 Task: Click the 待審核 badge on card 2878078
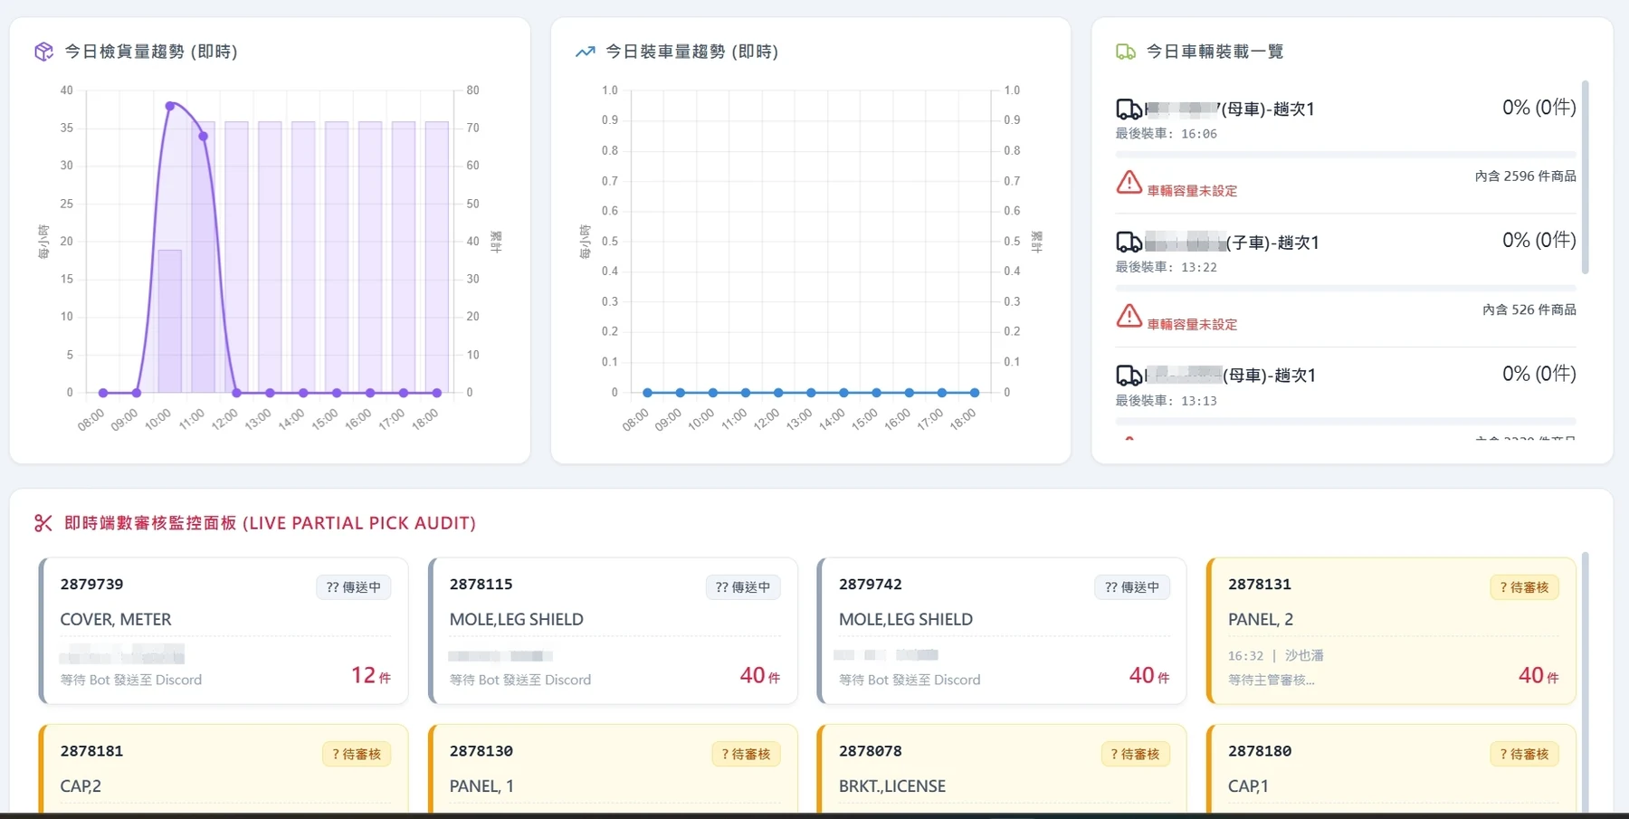click(1135, 754)
